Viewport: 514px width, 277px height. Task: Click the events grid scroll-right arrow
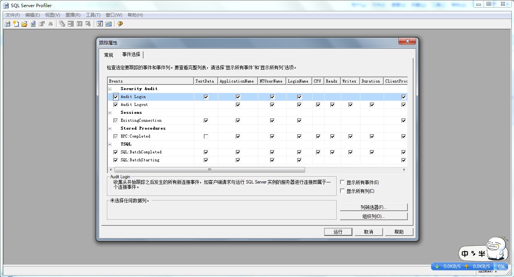(x=404, y=170)
